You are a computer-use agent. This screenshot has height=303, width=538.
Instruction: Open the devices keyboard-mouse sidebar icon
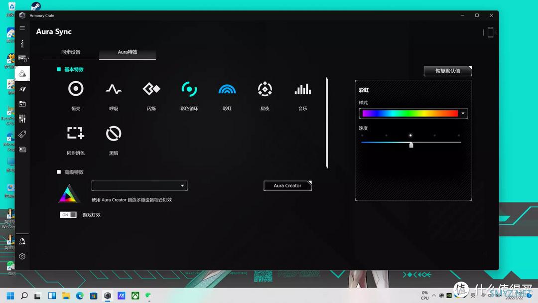tap(22, 59)
